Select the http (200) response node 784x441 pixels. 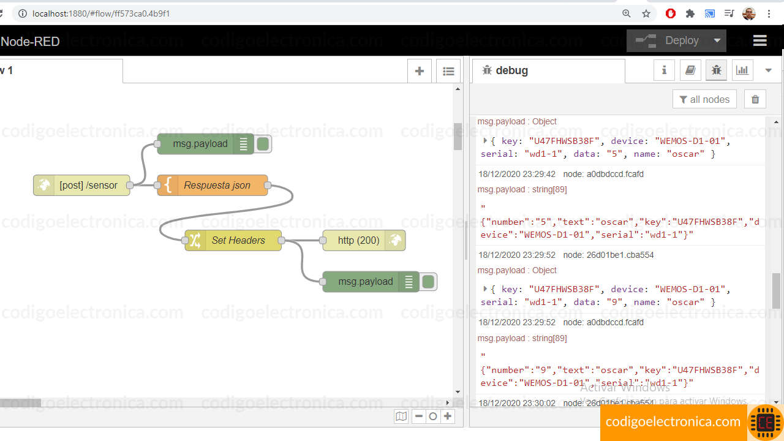point(364,240)
